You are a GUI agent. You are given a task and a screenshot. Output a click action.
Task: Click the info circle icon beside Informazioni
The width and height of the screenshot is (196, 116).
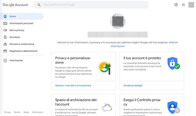(5, 61)
